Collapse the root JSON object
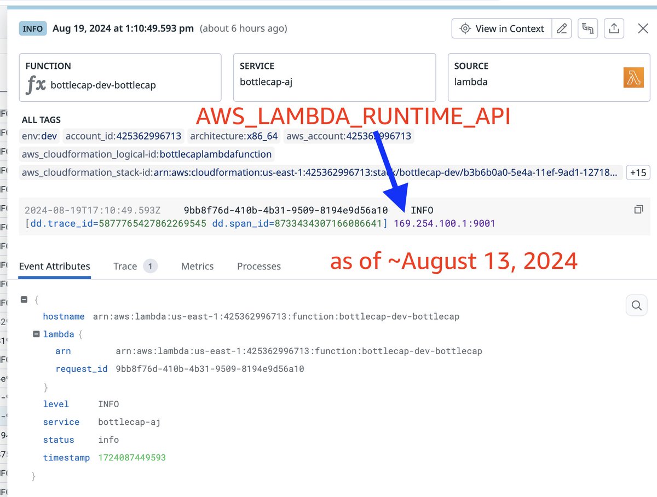Viewport: 657px width, 497px height. 24,299
